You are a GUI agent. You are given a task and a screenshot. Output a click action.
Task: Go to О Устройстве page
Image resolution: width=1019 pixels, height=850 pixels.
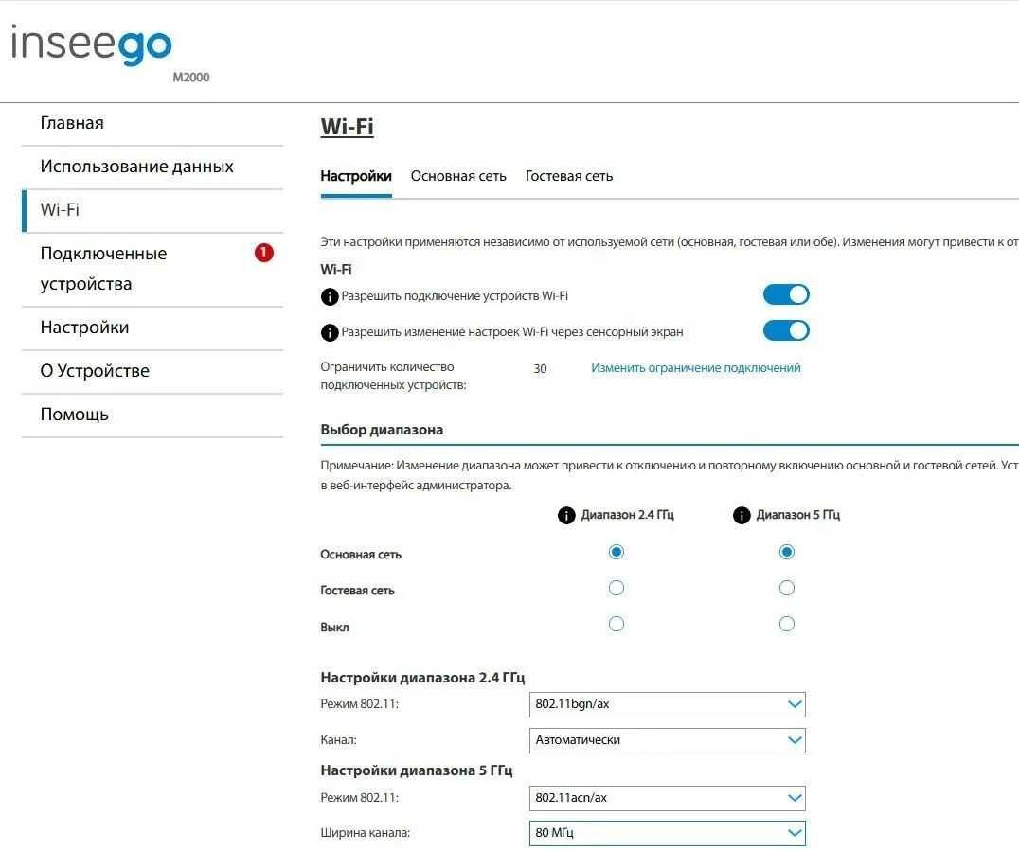pyautogui.click(x=95, y=371)
